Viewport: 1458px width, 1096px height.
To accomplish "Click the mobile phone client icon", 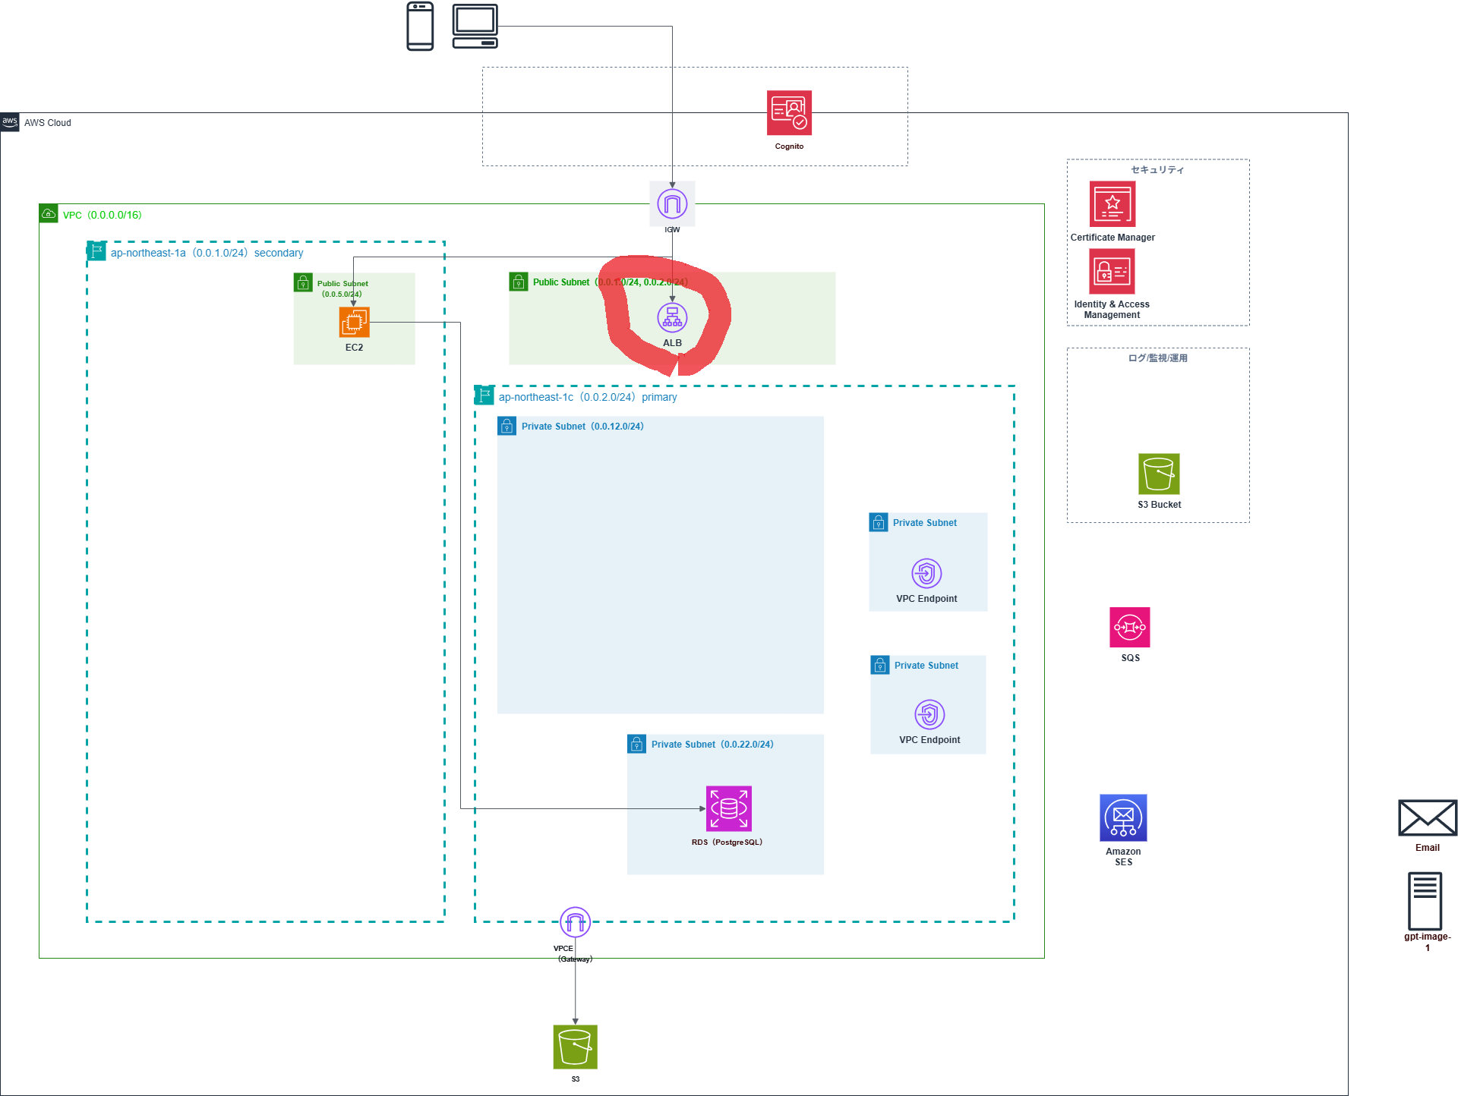I will click(x=420, y=27).
